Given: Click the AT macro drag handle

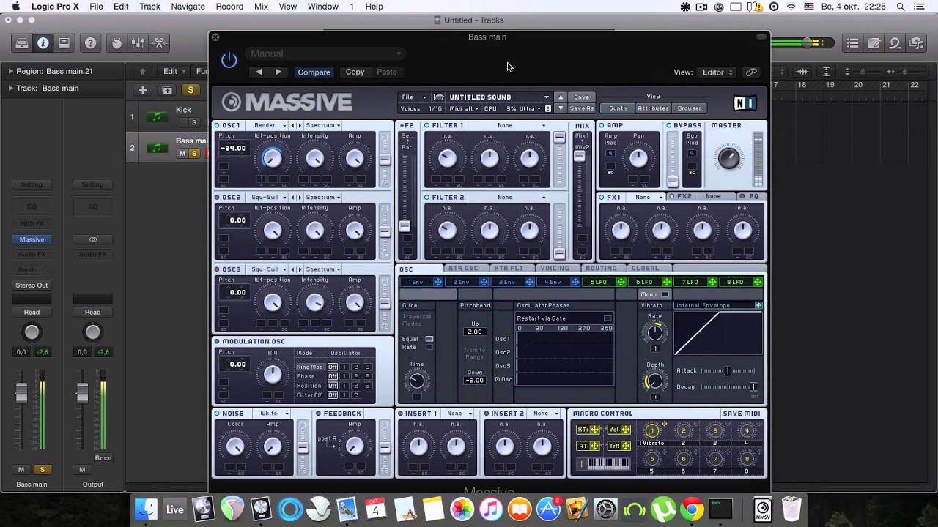Looking at the screenshot, I should point(595,446).
